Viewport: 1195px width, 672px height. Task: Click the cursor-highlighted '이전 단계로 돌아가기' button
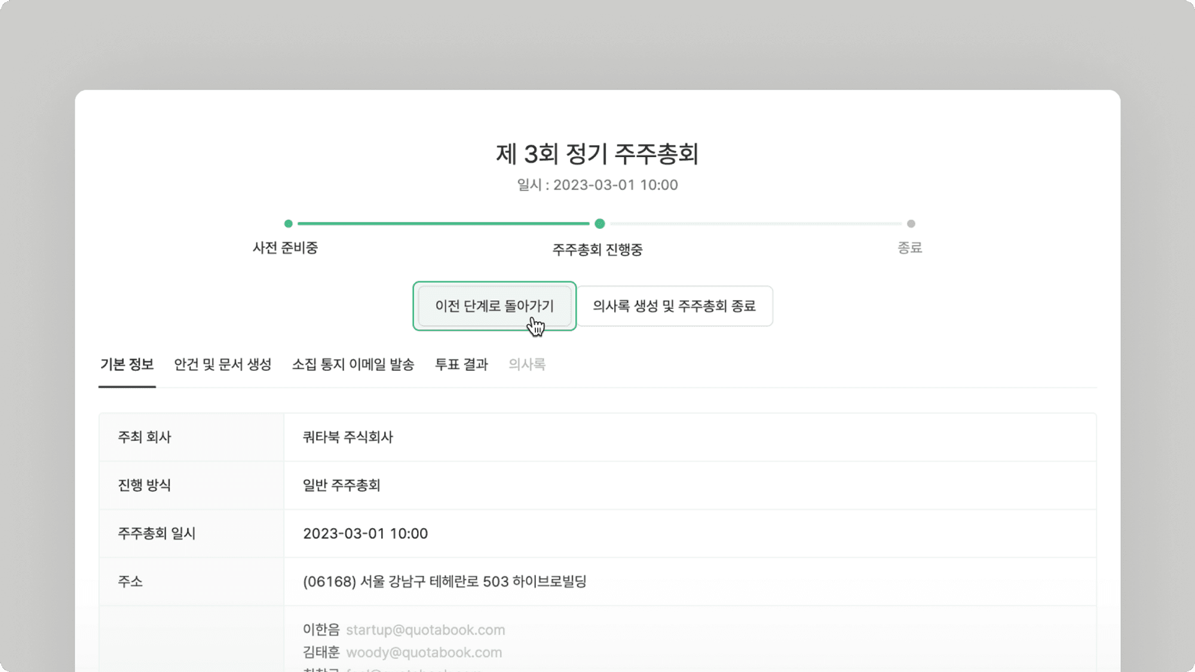(495, 306)
